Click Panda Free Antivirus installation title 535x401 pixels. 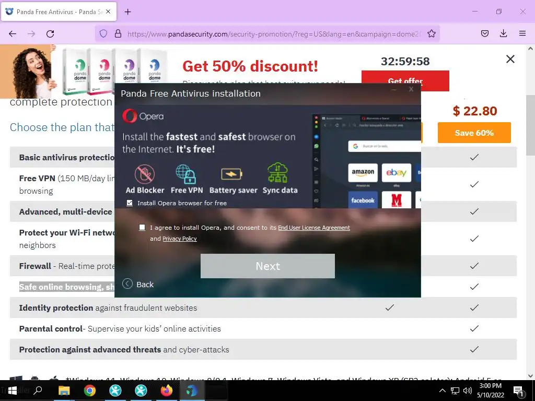tap(190, 93)
